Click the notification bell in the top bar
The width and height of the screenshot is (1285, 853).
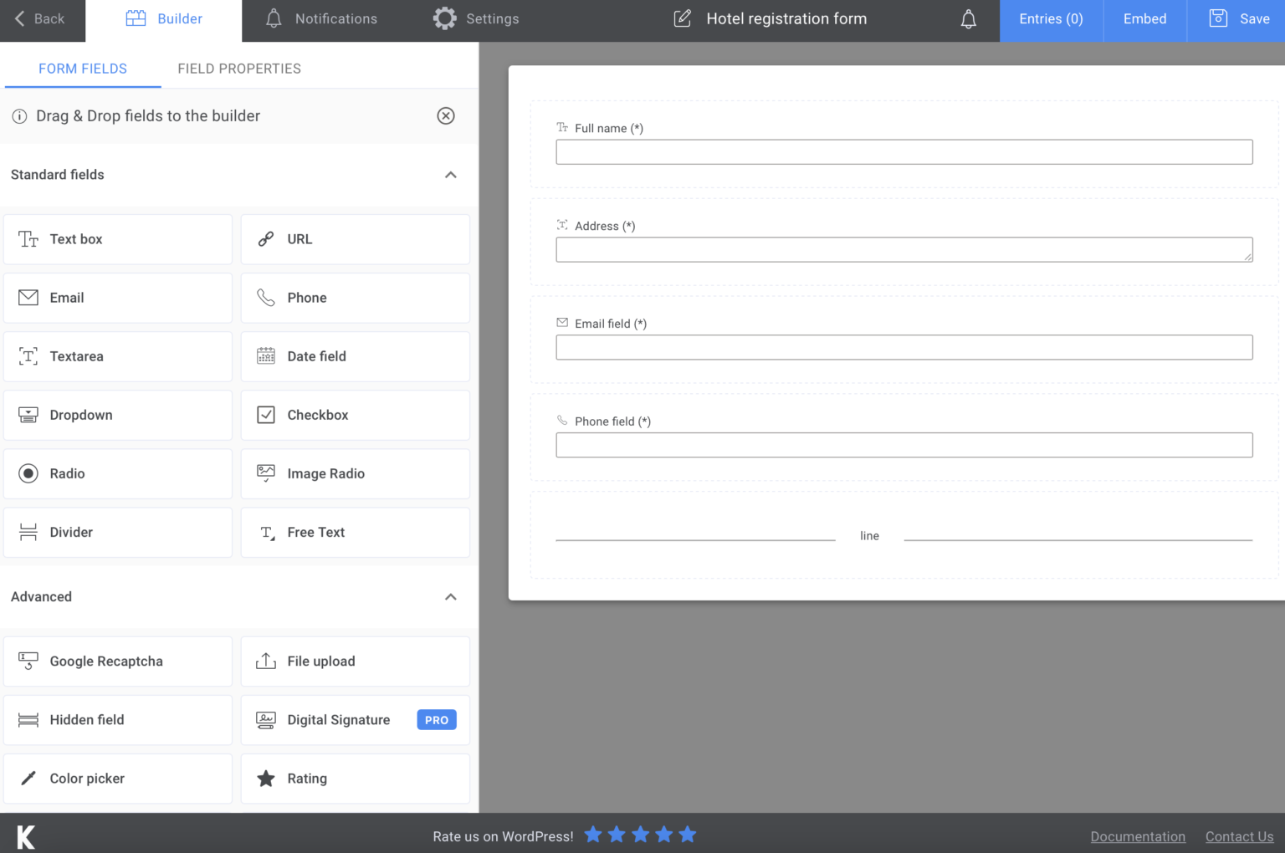coord(968,18)
